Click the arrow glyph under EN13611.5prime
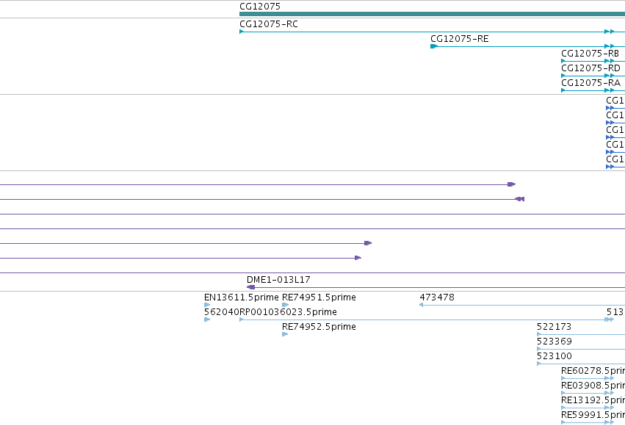The width and height of the screenshot is (625, 426). (x=207, y=305)
